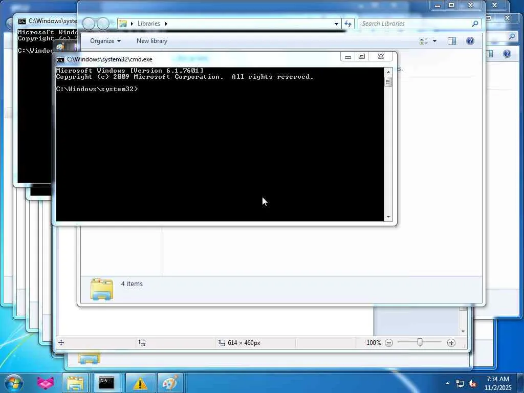
Task: Go forward in the Libraries window
Action: click(103, 24)
